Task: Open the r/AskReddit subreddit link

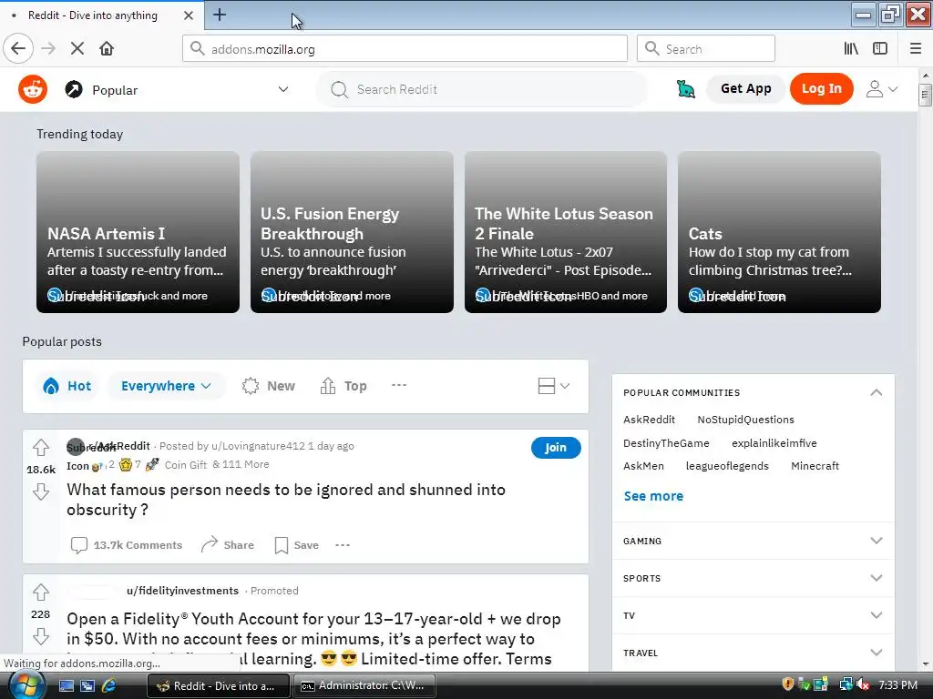Action: (119, 446)
